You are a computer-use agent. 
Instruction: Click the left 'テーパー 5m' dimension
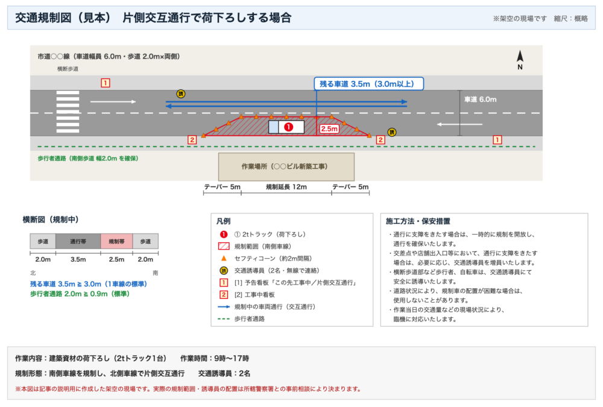pyautogui.click(x=223, y=187)
